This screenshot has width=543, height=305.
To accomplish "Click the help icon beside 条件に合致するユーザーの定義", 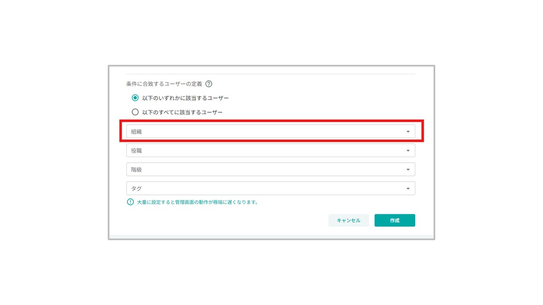I will (209, 84).
